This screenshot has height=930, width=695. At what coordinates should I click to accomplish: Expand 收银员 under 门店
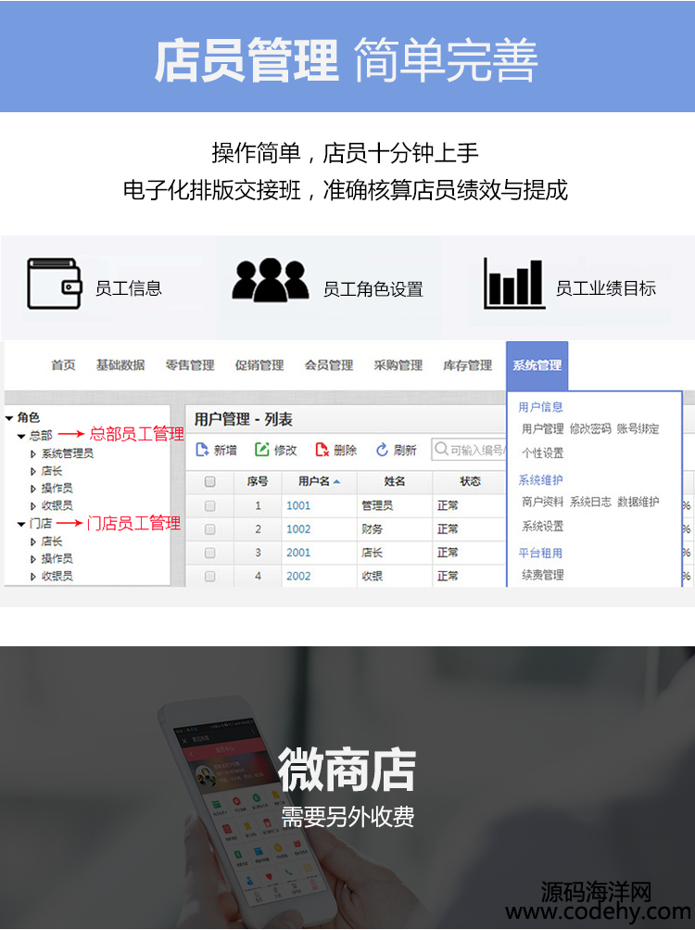pyautogui.click(x=33, y=576)
